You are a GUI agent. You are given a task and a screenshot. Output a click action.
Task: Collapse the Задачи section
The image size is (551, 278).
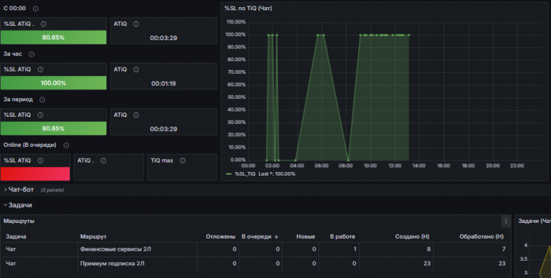tap(19, 205)
